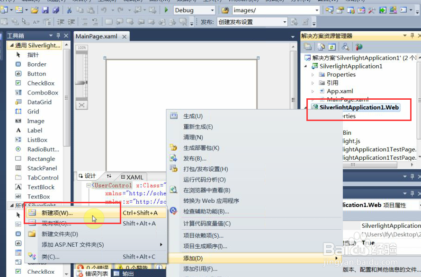The width and height of the screenshot is (421, 277).
Task: Click the Undo arrow icon
Action: 104,10
